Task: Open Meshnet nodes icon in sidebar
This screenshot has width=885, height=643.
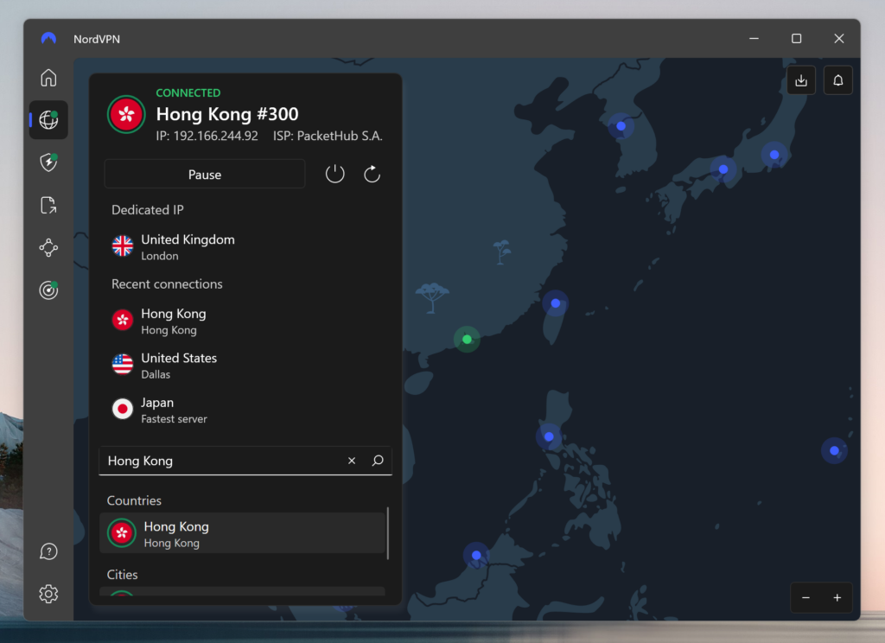Action: tap(48, 247)
